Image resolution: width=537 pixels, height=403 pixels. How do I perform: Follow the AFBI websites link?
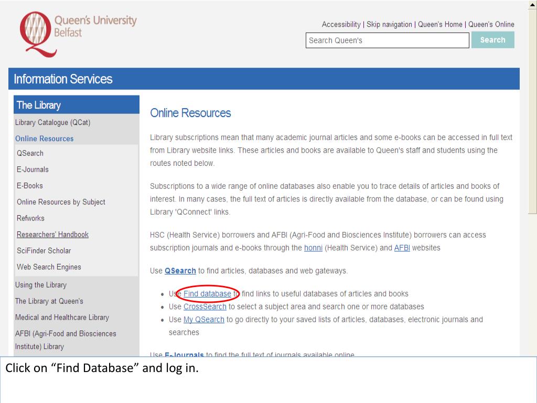coord(402,248)
